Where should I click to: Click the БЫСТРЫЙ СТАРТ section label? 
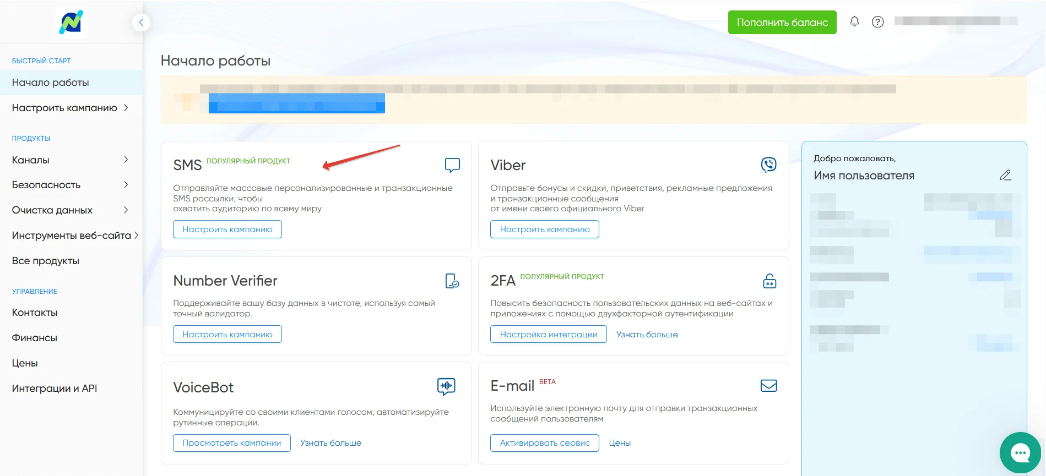(41, 61)
